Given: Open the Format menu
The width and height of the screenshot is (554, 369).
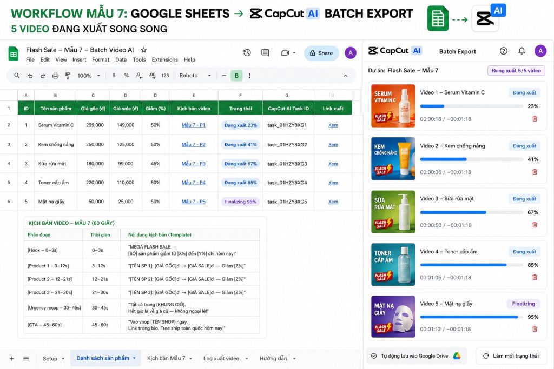Looking at the screenshot, I should (x=101, y=59).
